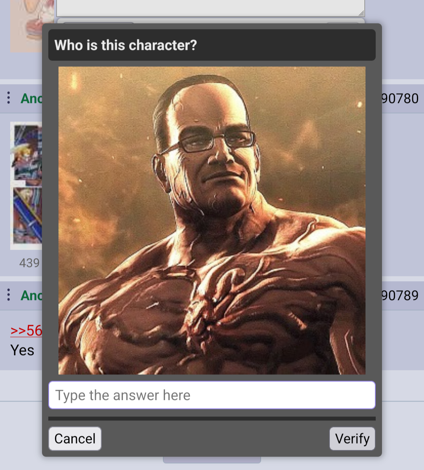Click the dark timer bar under answer field
Viewport: 424px width, 470px height.
click(212, 418)
